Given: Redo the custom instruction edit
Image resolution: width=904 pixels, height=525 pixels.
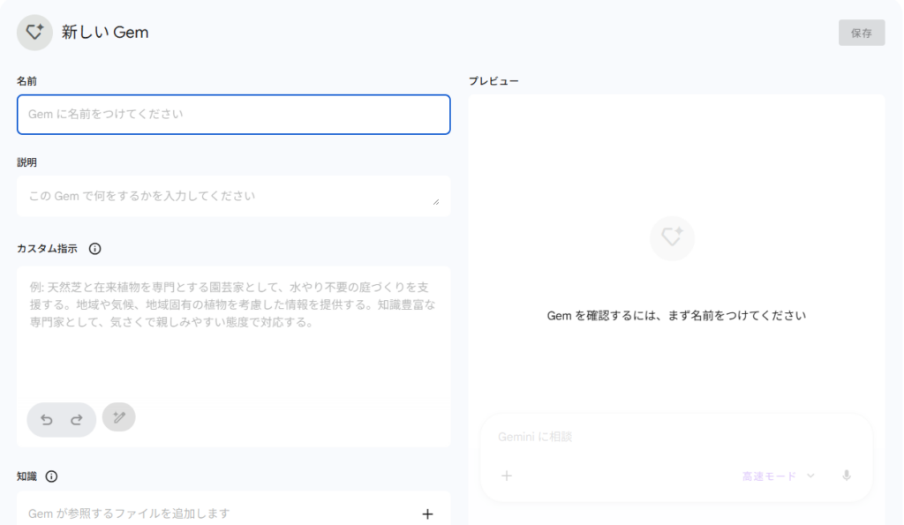Looking at the screenshot, I should click(x=77, y=420).
